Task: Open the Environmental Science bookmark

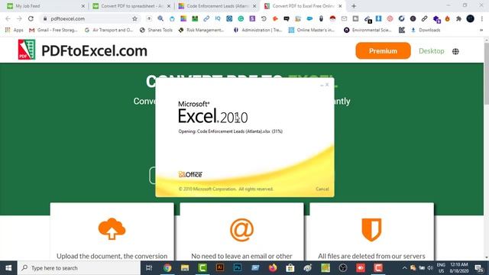Action: (x=368, y=30)
